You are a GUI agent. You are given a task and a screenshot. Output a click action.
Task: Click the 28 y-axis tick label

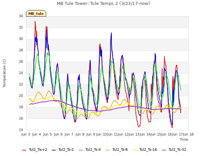tap(21, 50)
